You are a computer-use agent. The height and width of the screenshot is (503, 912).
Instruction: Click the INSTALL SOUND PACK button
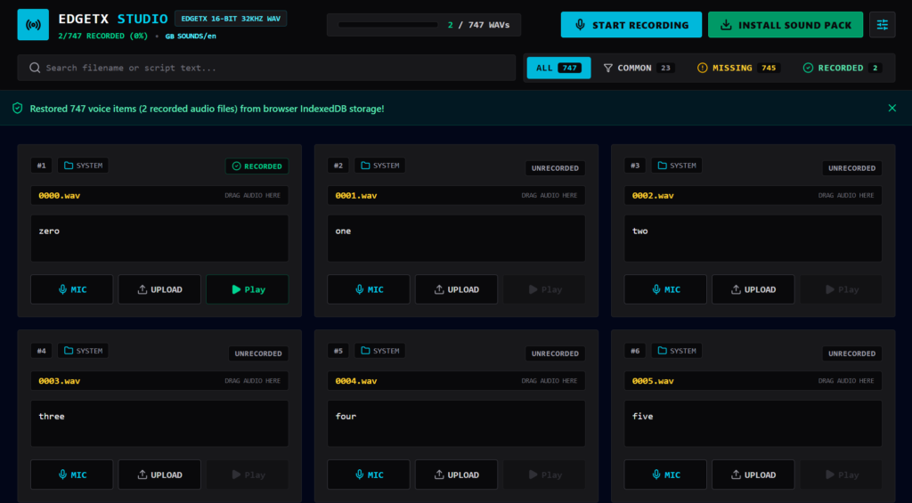pos(786,25)
